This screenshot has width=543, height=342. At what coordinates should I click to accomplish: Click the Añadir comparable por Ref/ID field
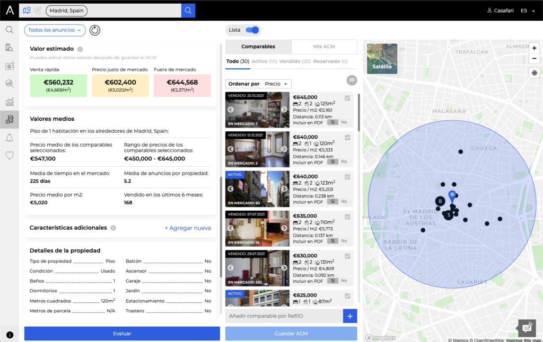coord(284,316)
